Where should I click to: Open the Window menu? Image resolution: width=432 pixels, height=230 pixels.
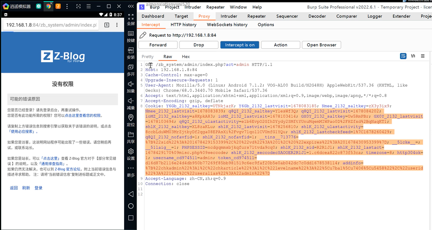238,7
